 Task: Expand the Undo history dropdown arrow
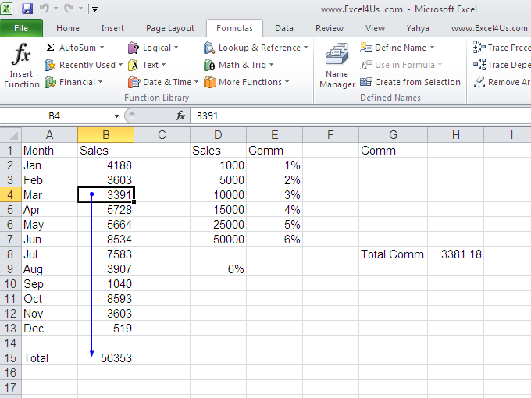pos(55,9)
